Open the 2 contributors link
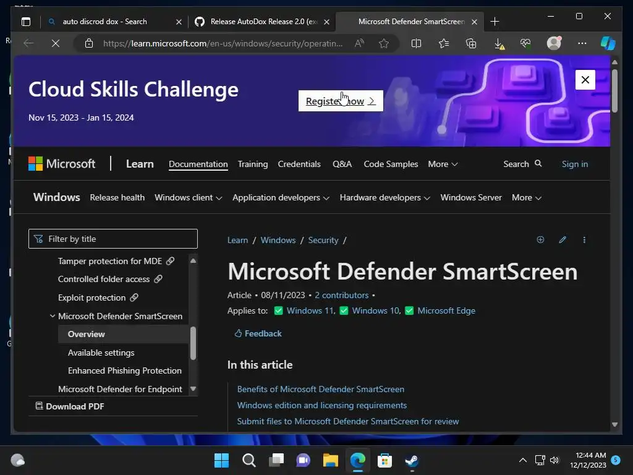The width and height of the screenshot is (633, 475). [x=341, y=295]
